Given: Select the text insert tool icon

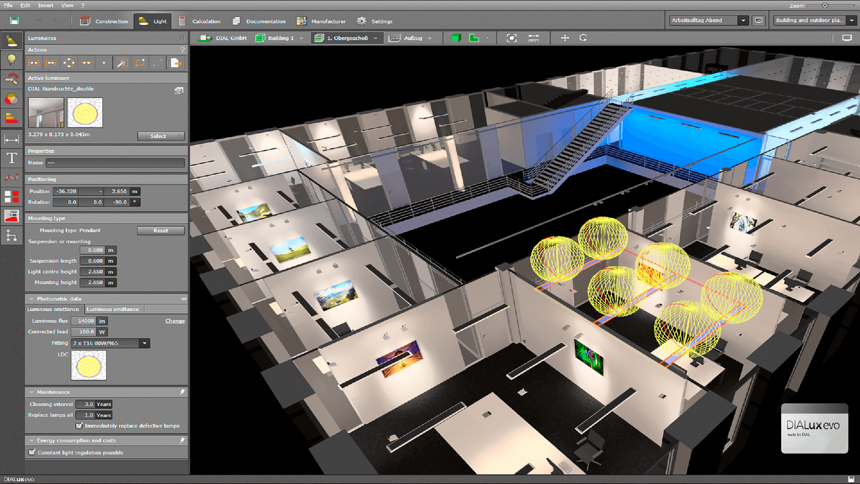Looking at the screenshot, I should coord(11,158).
